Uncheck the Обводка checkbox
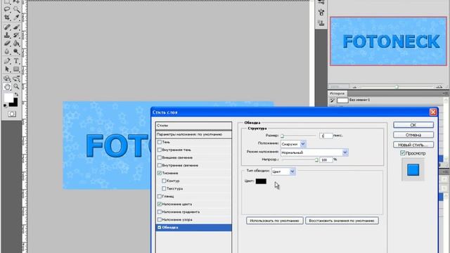 click(160, 228)
